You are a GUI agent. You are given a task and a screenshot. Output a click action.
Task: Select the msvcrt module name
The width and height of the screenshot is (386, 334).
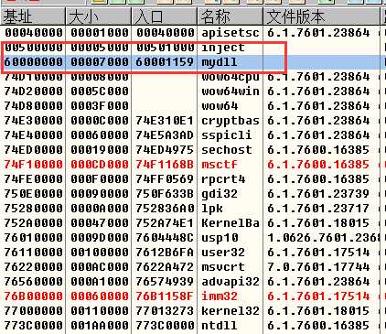coord(223,267)
